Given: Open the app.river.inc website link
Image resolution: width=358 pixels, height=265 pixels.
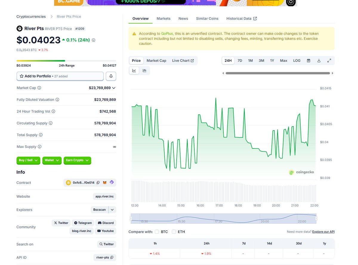Looking at the screenshot, I should coord(104,196).
